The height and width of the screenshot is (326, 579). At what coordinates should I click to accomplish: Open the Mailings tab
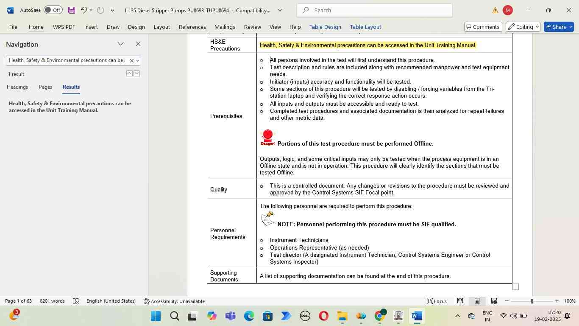click(x=225, y=27)
